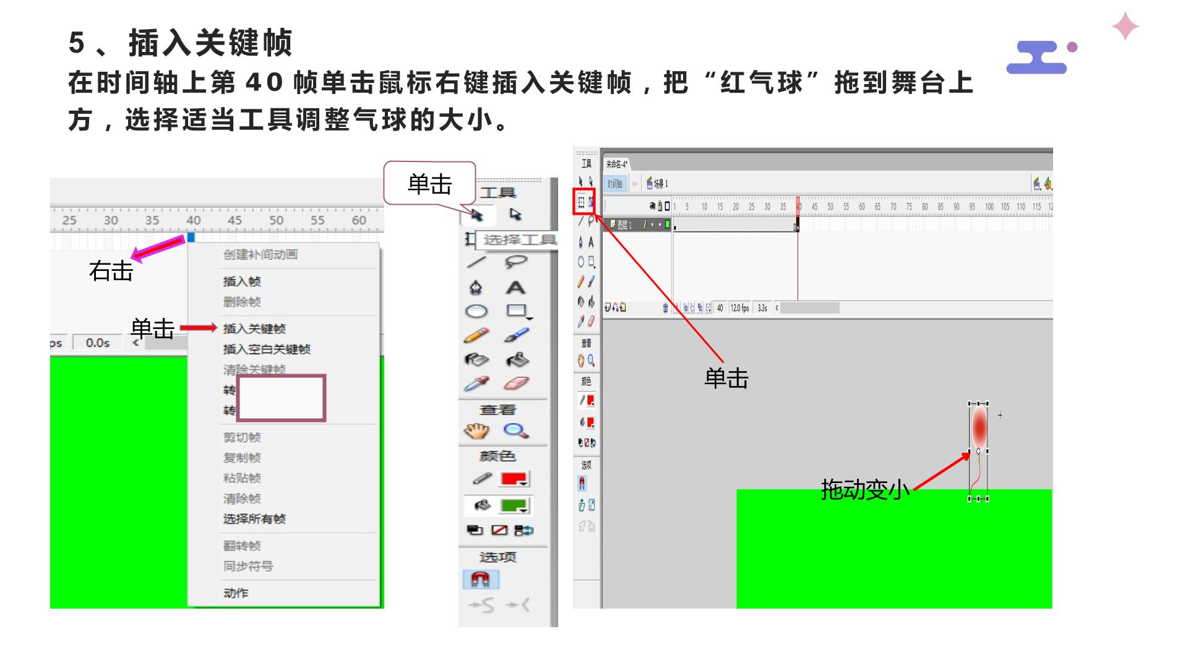Choose the Oval tool in enlarged tools panel
Viewport: 1188px width, 668px height.
476,311
